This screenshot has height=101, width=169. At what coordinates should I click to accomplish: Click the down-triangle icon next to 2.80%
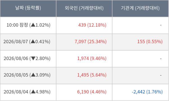(x=33, y=58)
